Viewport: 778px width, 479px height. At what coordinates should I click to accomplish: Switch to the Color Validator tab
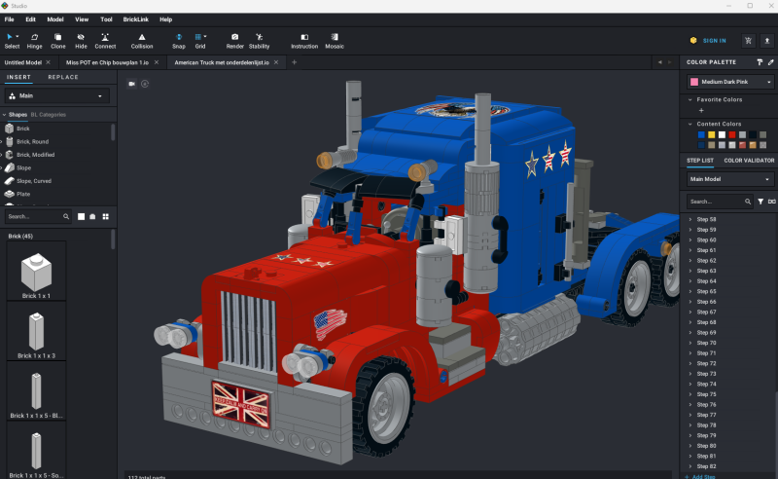point(749,160)
